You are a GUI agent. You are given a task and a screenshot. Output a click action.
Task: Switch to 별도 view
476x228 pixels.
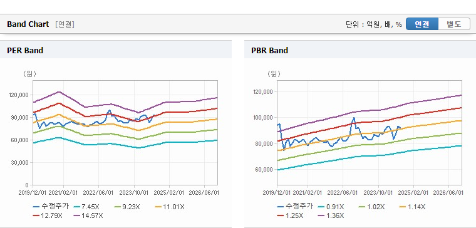(454, 24)
